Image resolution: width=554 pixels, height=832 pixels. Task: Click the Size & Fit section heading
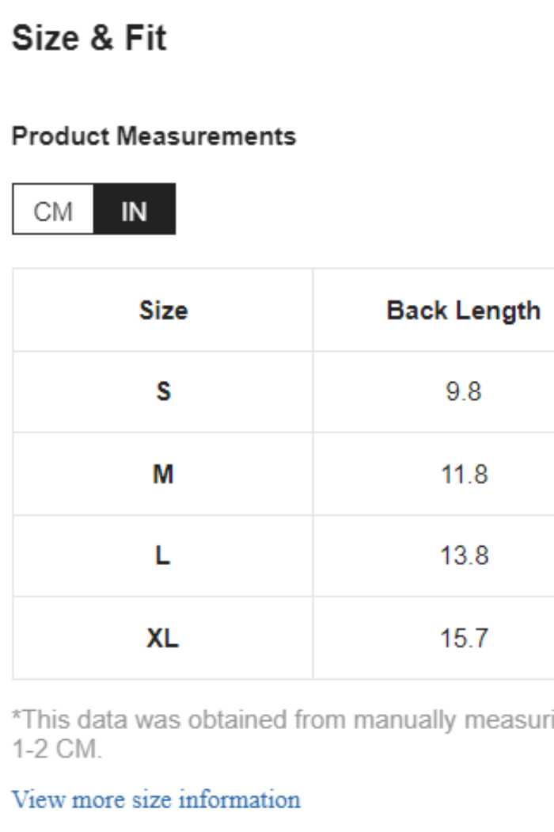[x=89, y=38]
